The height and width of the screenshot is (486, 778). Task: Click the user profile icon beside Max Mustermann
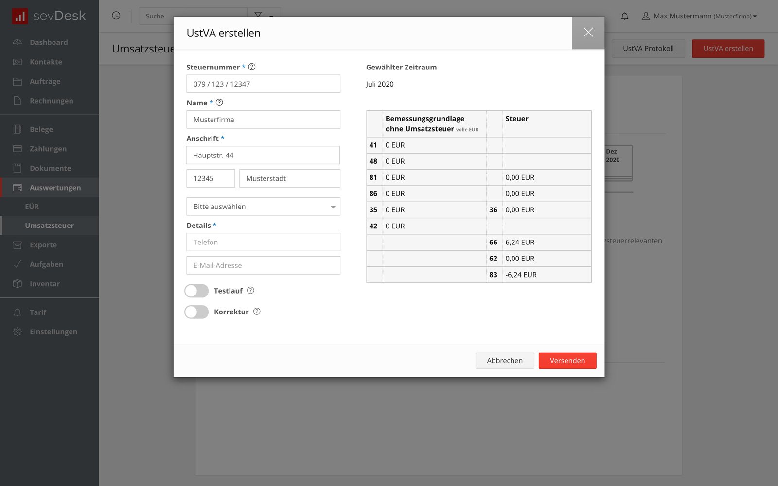pyautogui.click(x=646, y=16)
